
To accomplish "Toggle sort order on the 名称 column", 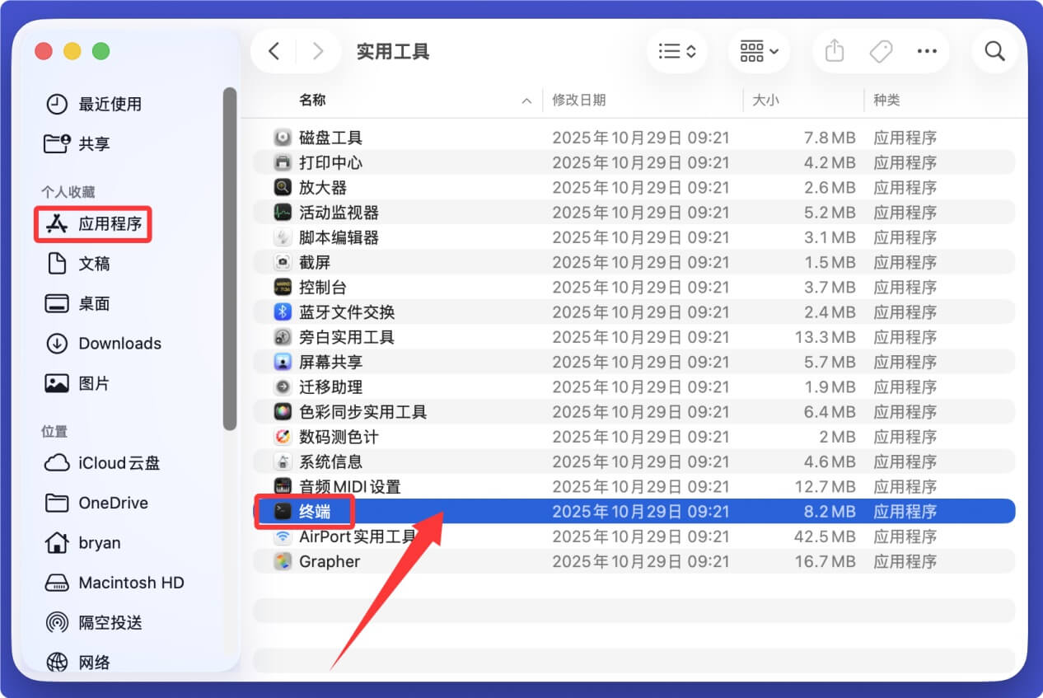I will point(526,100).
